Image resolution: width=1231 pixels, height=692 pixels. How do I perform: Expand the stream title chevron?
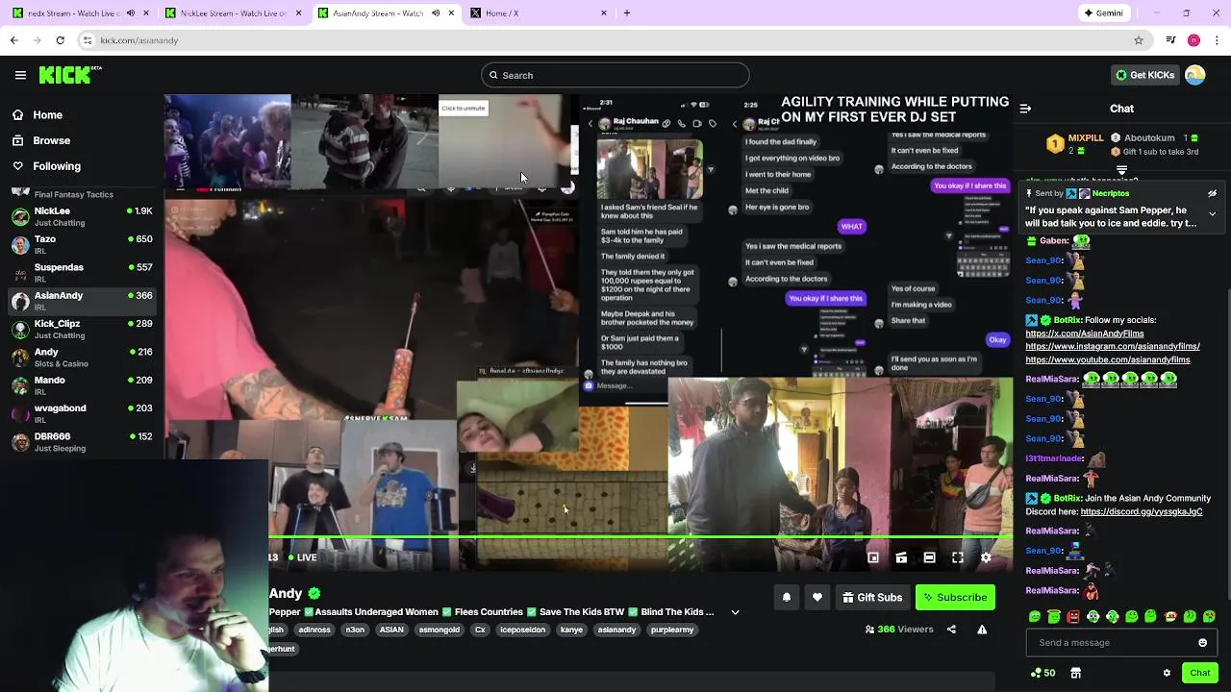tap(736, 612)
